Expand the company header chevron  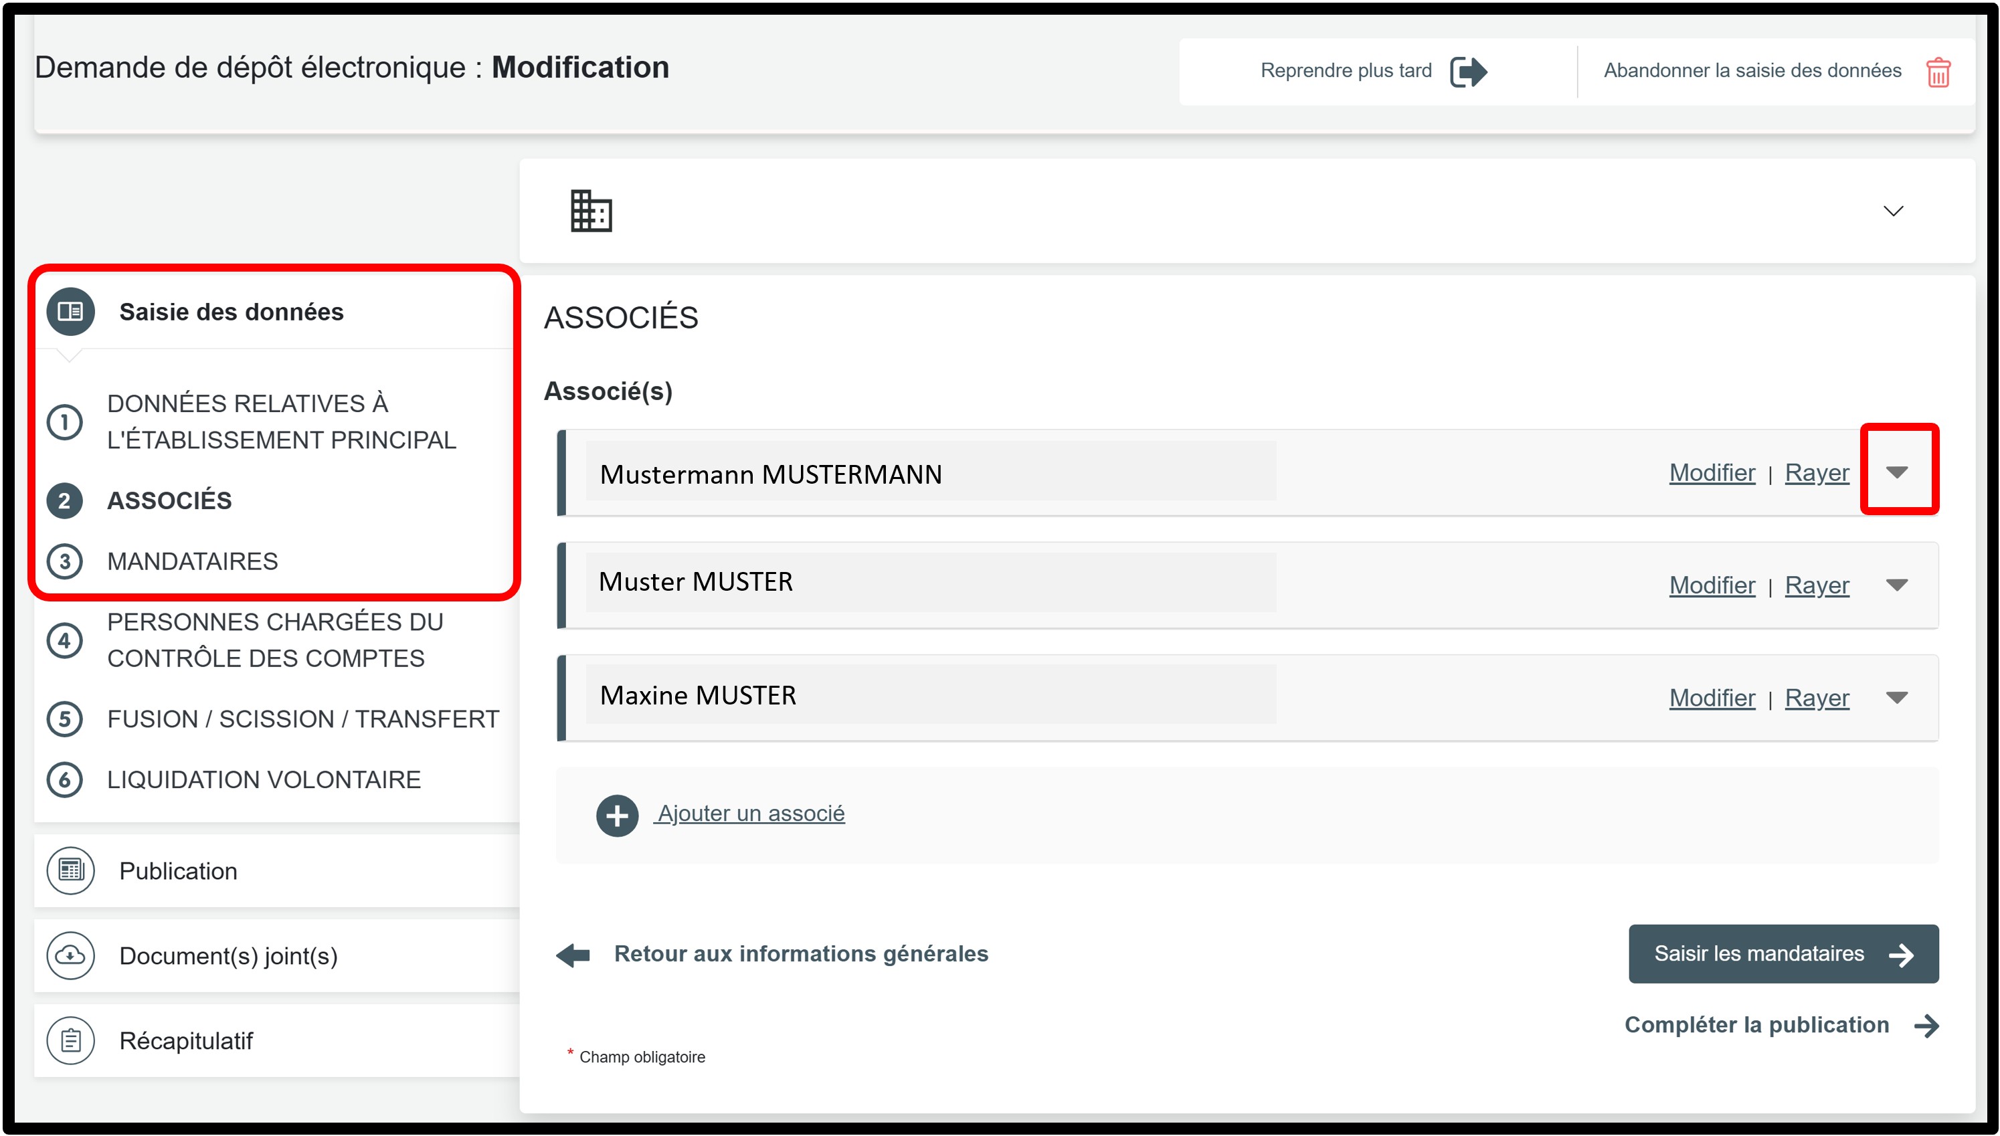(x=1892, y=211)
